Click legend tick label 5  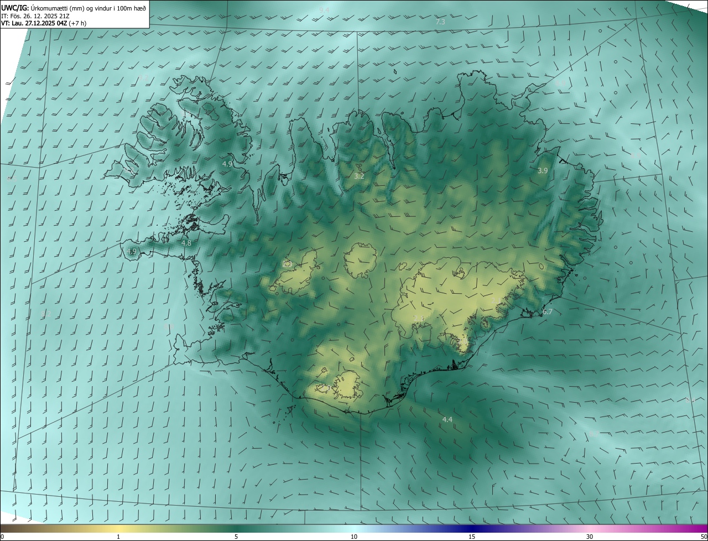[236, 537]
